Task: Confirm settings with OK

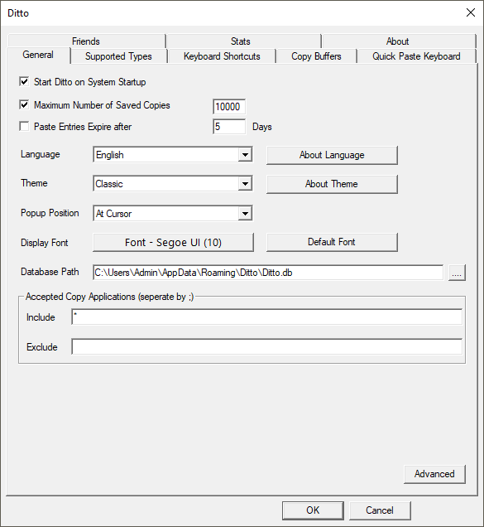Action: [x=313, y=510]
